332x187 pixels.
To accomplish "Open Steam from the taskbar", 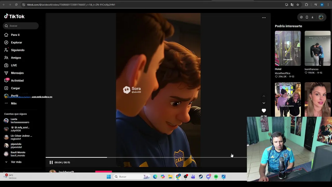I will click(201, 177).
